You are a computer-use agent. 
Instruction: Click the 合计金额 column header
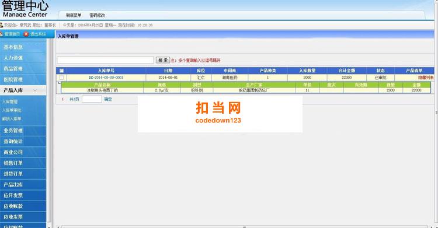tap(347, 71)
